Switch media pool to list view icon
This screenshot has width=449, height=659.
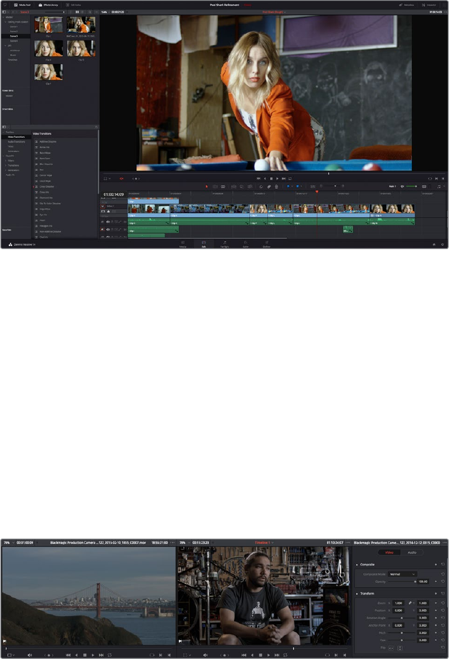[82, 12]
